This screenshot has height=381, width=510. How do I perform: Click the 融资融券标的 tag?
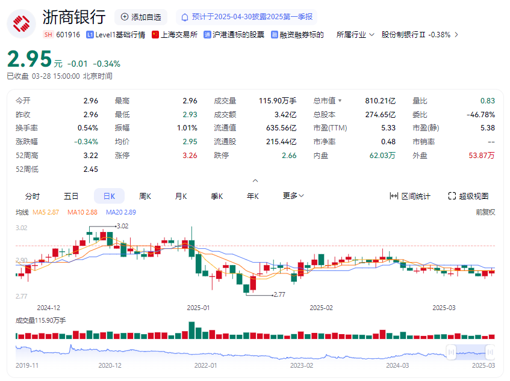pos(302,35)
